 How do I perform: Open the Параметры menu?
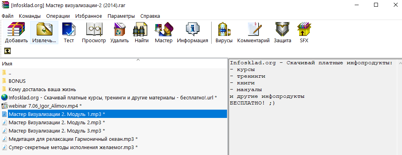point(121,16)
